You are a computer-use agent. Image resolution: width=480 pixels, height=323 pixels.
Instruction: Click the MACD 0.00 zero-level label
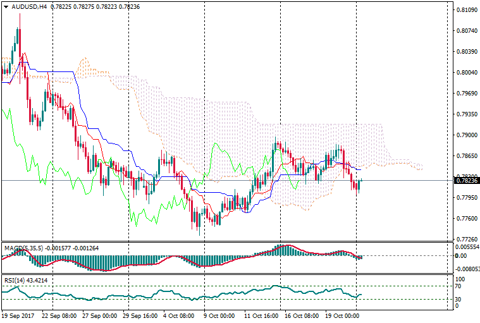(461, 256)
